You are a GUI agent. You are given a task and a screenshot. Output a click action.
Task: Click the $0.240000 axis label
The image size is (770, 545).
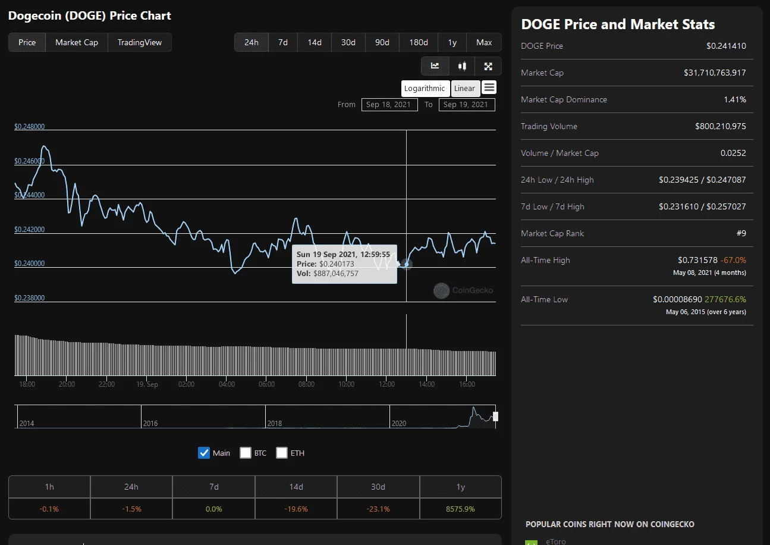tap(30, 264)
